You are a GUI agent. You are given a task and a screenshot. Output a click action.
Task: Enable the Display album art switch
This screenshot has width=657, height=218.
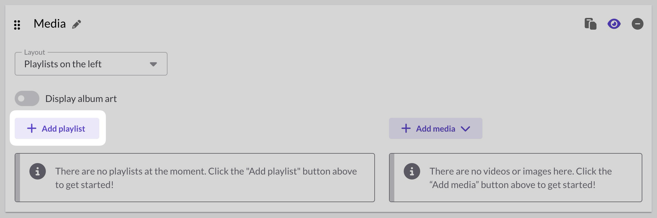tap(27, 98)
